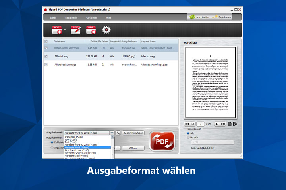Open output format settings wrench icon
Screen dimensions: 286x190
(x=118, y=133)
